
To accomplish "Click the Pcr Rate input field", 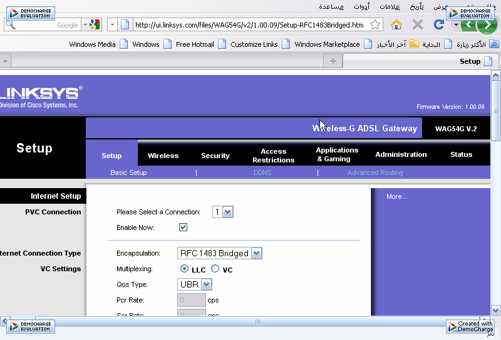I will [192, 300].
